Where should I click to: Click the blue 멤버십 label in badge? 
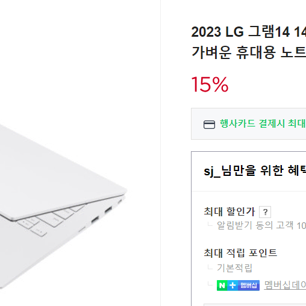pos(249,286)
